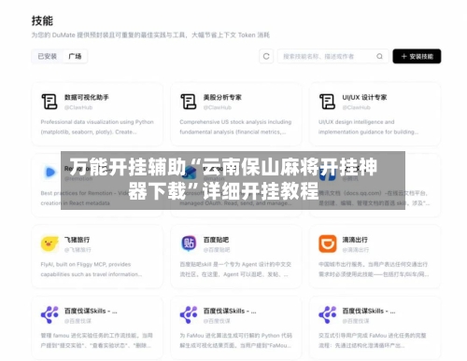Click 百度伐谋Skills title above 交互式引导 description
Screen dimensions: 467x361
click(369, 311)
